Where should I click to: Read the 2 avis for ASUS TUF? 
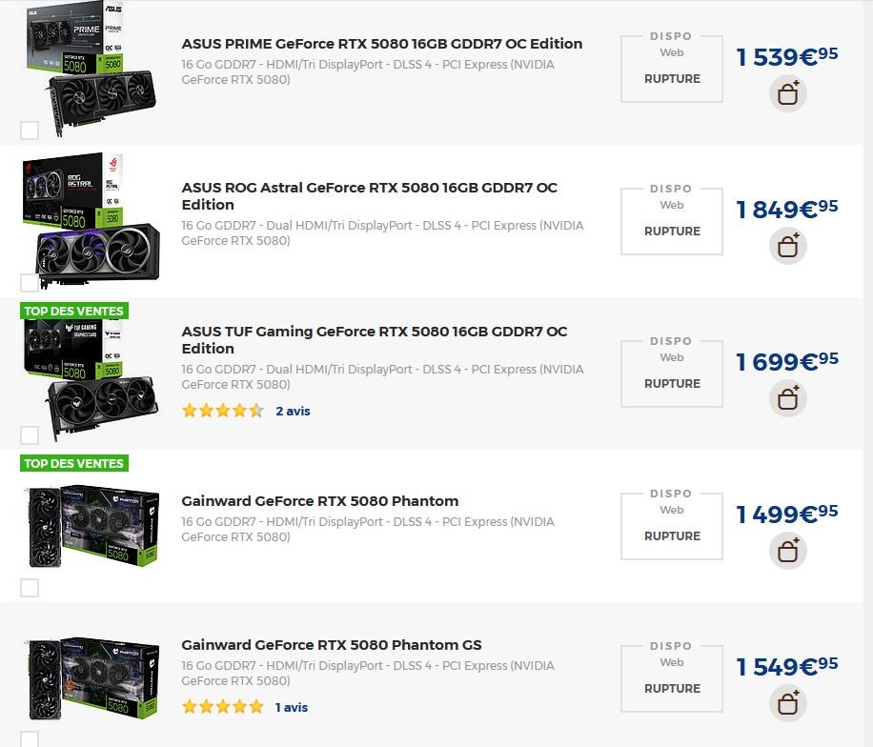coord(293,412)
